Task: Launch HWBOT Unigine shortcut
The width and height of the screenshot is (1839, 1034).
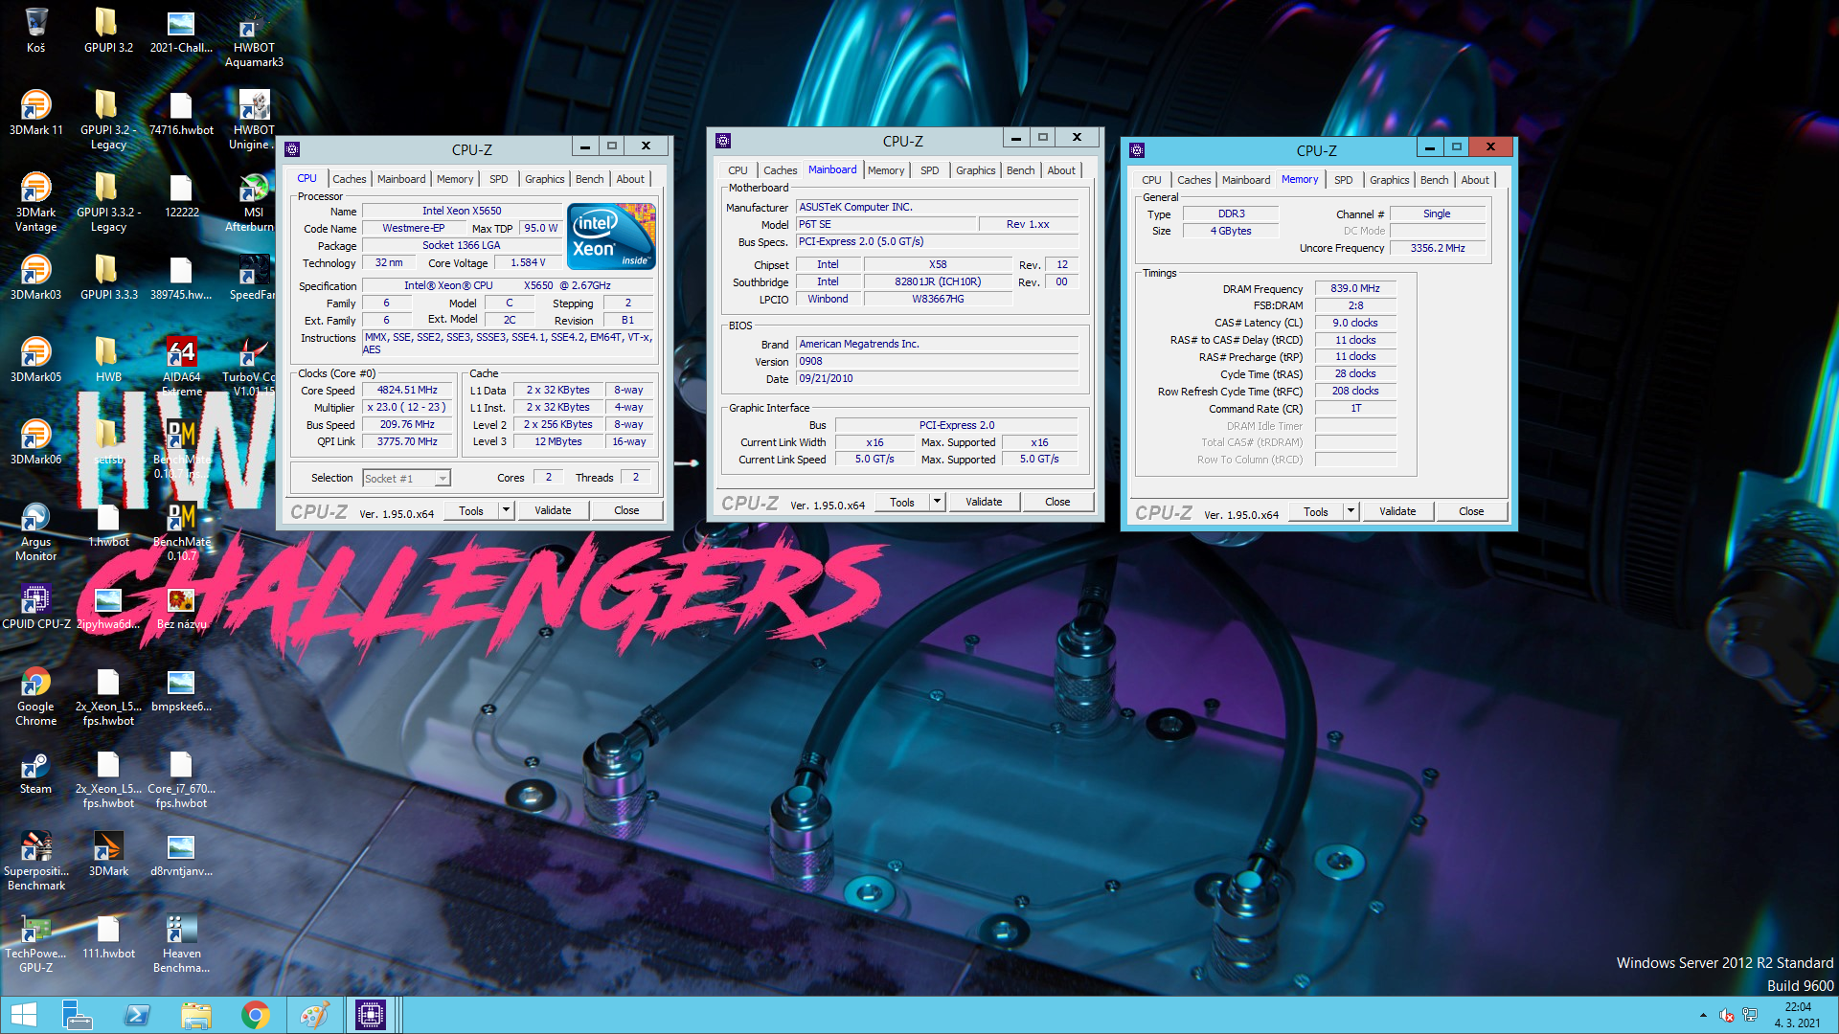Action: point(254,120)
